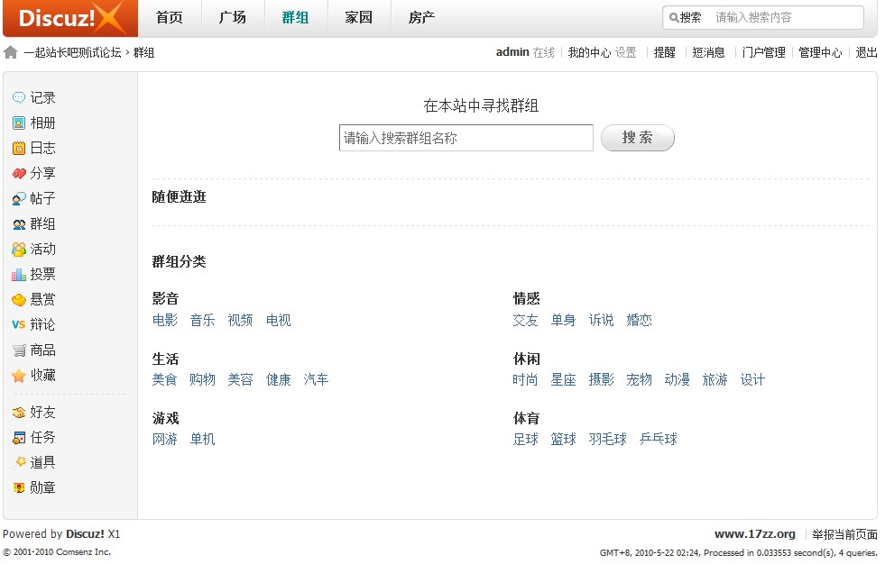This screenshot has width=885, height=564.
Task: Click 举报当前页面 footer link
Action: 845,534
